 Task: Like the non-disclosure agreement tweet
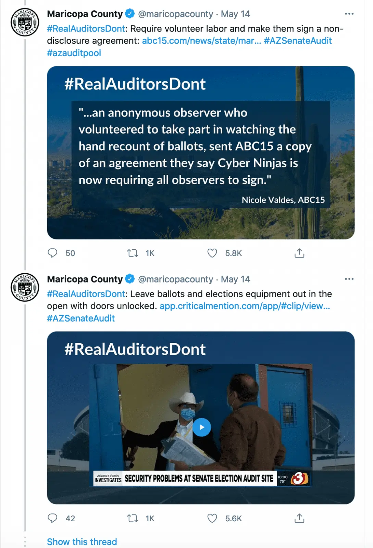click(212, 253)
